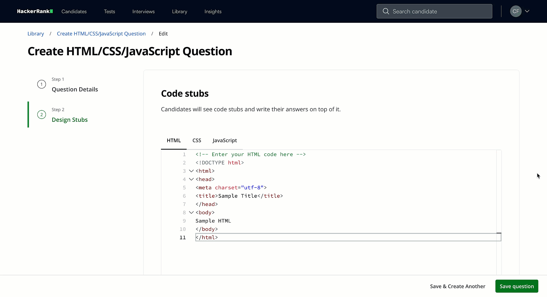Open the Interviews navigation item
Viewport: 547px width, 297px height.
click(143, 11)
